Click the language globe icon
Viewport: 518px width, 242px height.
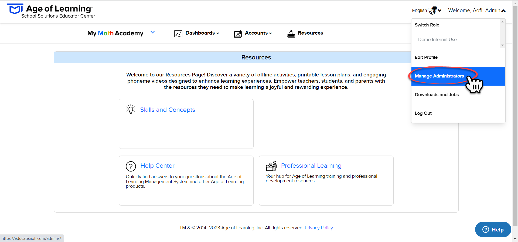pos(432,11)
